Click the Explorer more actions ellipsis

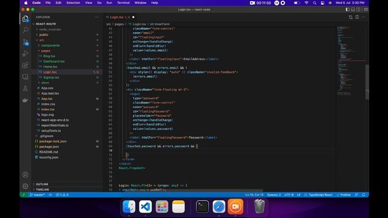(97, 17)
